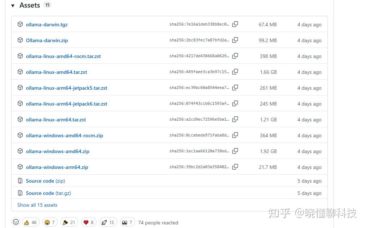The image size is (366, 228).
Task: Toggle rocket reaction with 13
Action: click(108, 222)
